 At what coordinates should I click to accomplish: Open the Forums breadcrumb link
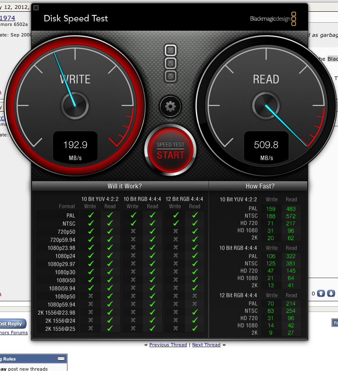coord(14,333)
